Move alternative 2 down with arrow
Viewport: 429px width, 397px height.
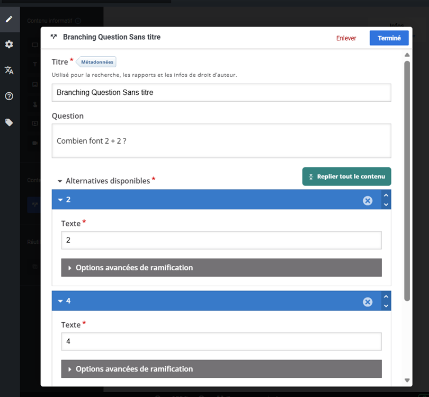pyautogui.click(x=386, y=205)
